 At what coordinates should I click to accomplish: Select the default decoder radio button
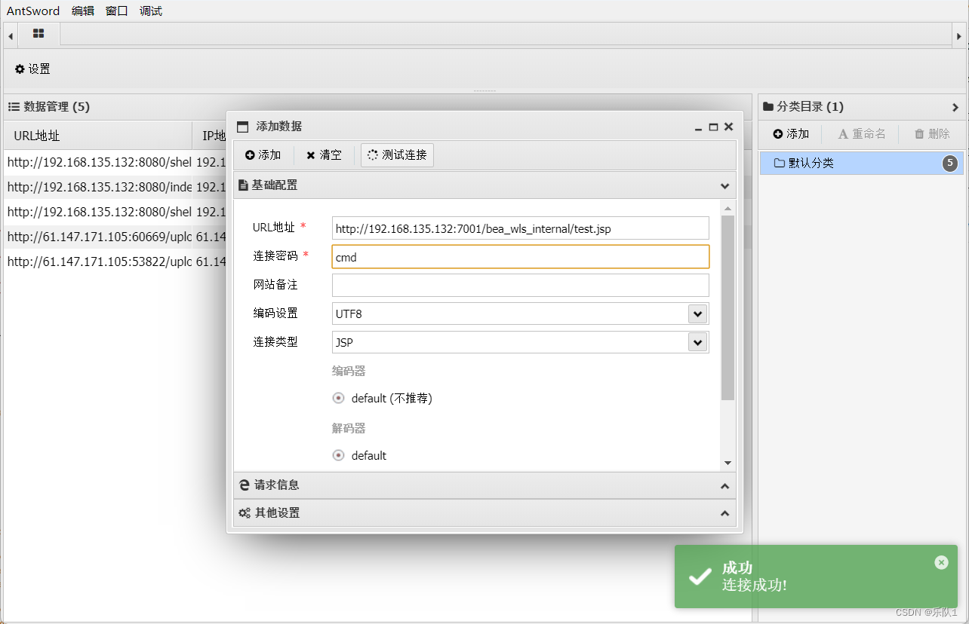click(338, 455)
